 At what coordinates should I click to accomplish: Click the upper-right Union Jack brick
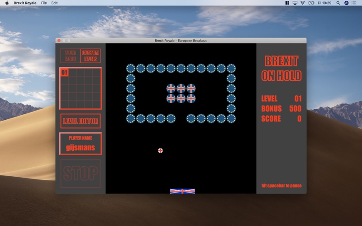tap(191, 88)
